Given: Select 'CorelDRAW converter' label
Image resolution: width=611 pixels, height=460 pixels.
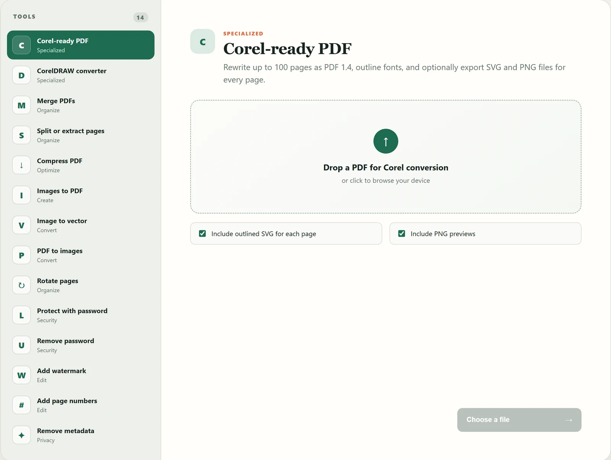Looking at the screenshot, I should 72,71.
